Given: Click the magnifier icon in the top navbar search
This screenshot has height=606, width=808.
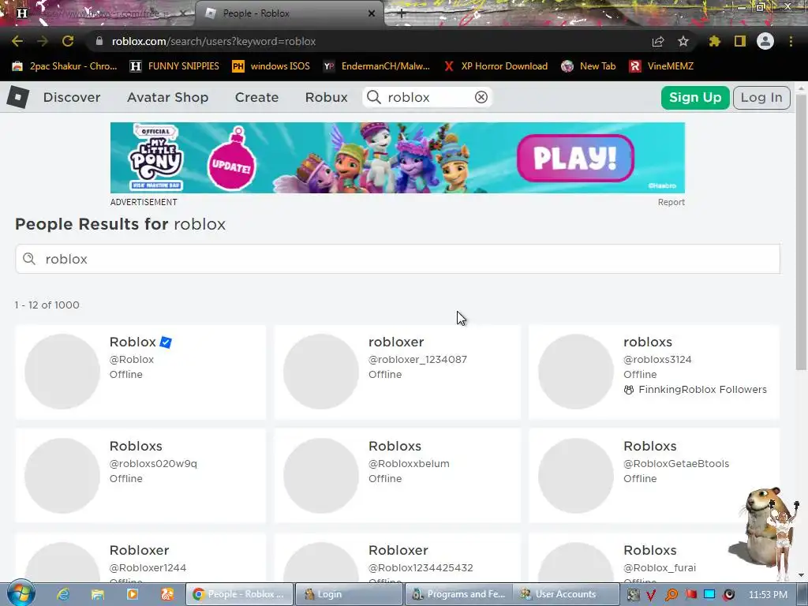Looking at the screenshot, I should click(373, 97).
